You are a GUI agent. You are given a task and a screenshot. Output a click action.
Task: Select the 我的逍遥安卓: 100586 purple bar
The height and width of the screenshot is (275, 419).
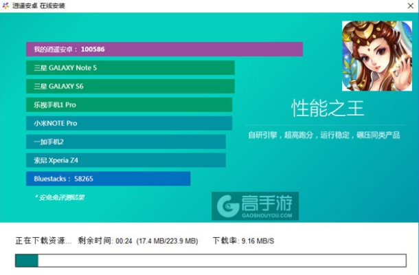click(164, 49)
